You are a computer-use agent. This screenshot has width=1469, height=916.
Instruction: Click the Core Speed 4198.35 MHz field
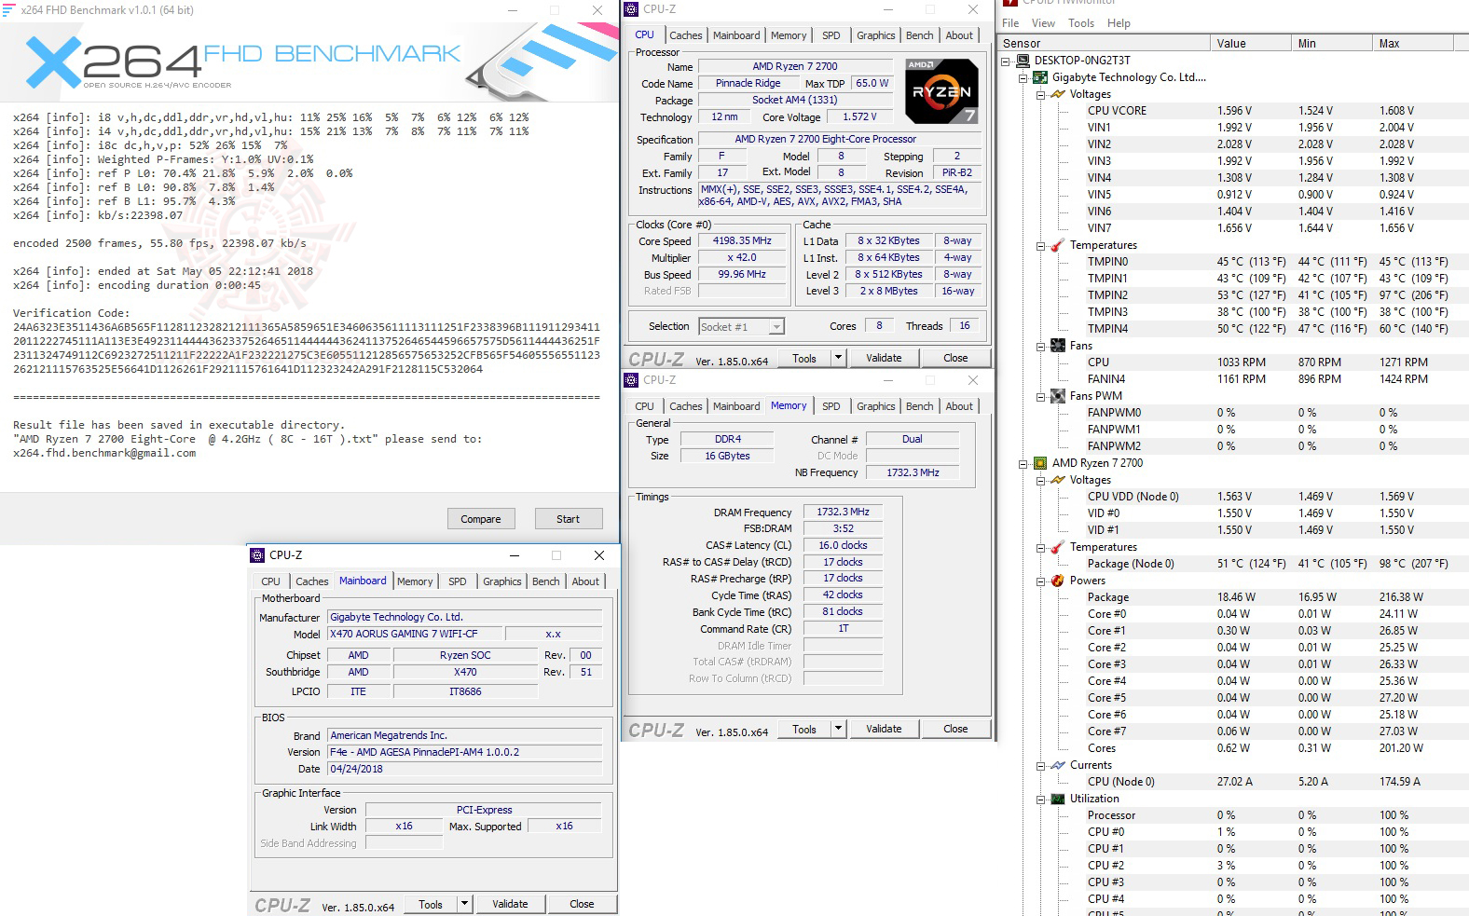tap(742, 240)
